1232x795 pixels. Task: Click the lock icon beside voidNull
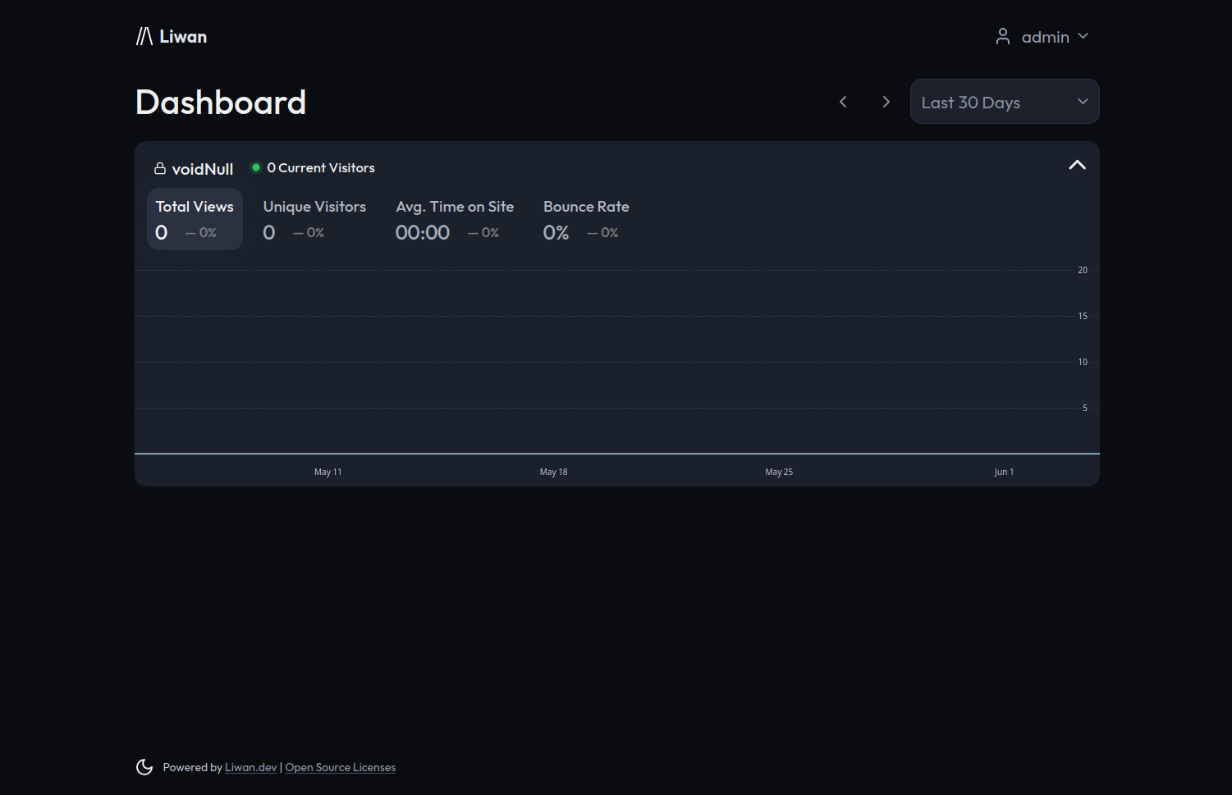click(x=160, y=168)
